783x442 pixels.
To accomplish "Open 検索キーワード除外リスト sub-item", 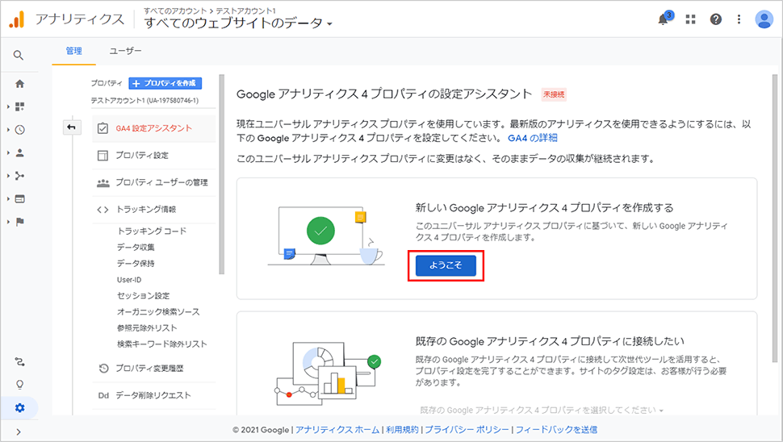I will point(161,344).
